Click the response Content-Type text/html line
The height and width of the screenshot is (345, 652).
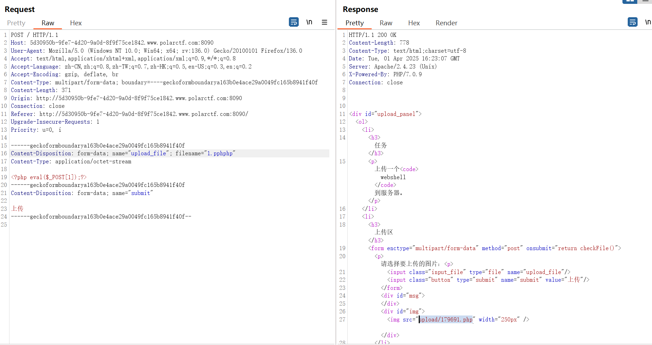point(407,51)
